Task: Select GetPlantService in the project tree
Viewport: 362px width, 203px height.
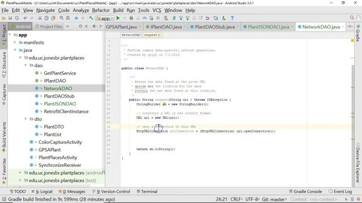Action: point(60,73)
